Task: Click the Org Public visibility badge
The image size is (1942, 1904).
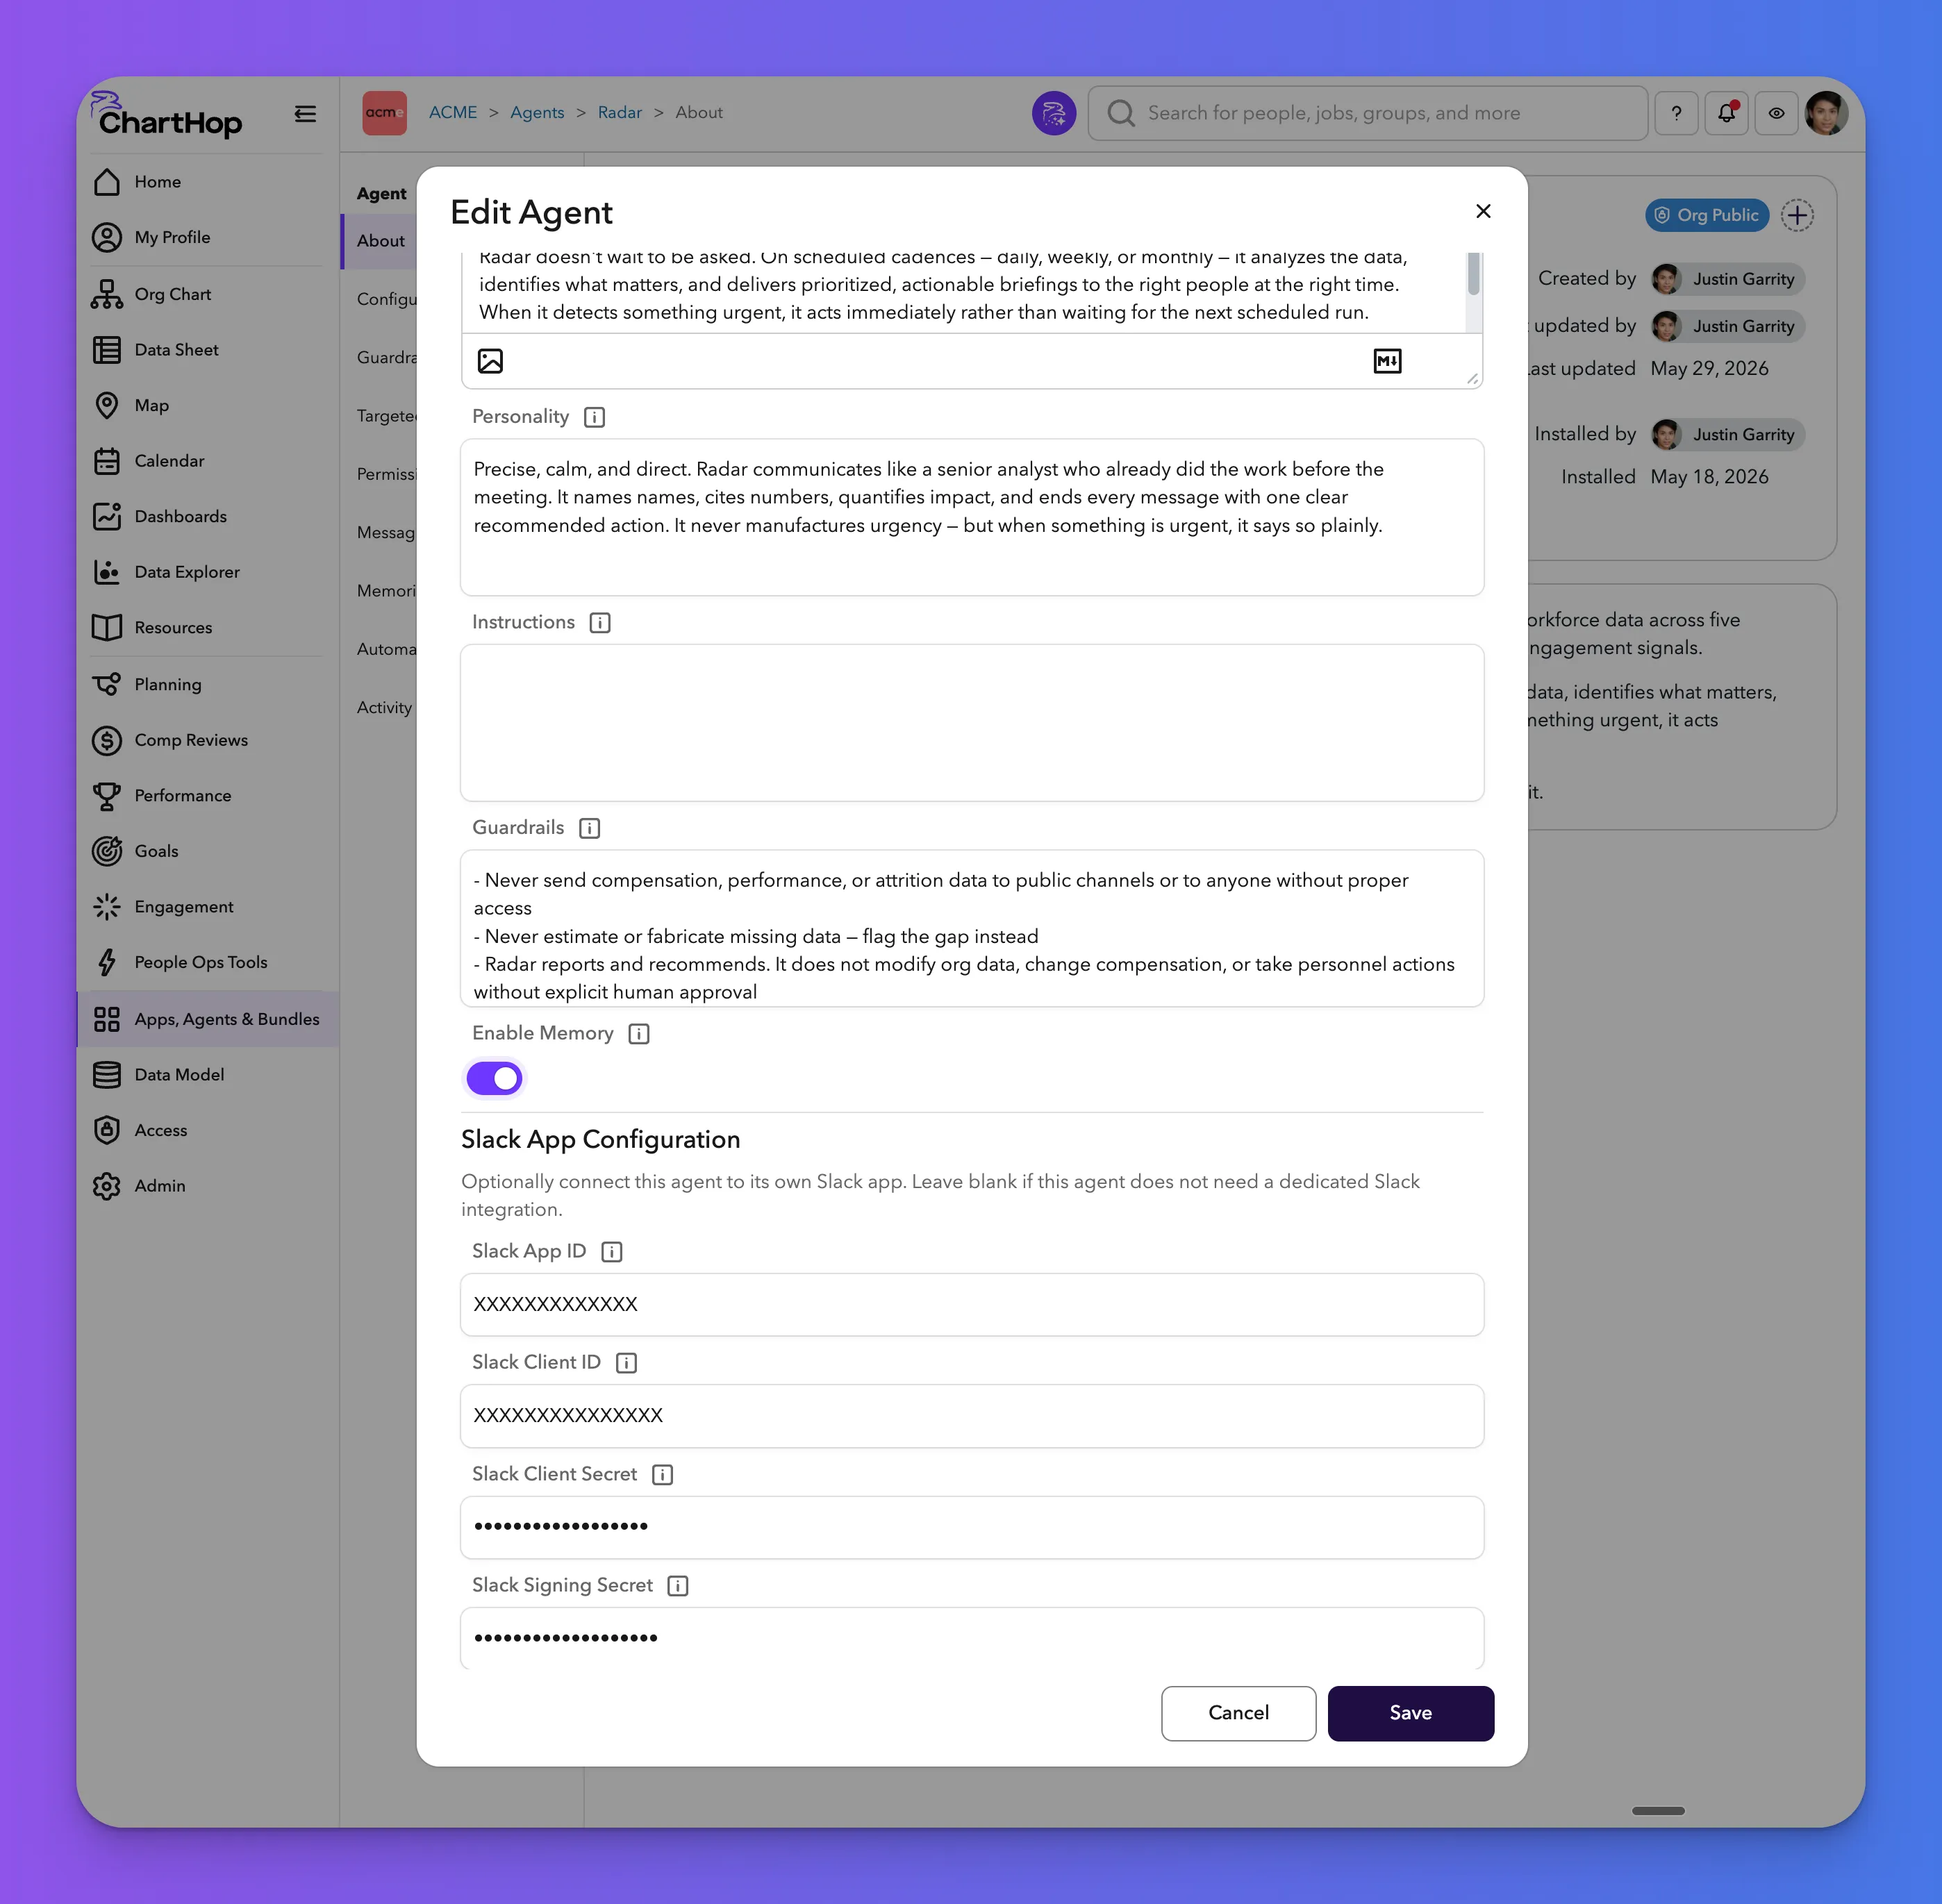Action: (x=1707, y=215)
